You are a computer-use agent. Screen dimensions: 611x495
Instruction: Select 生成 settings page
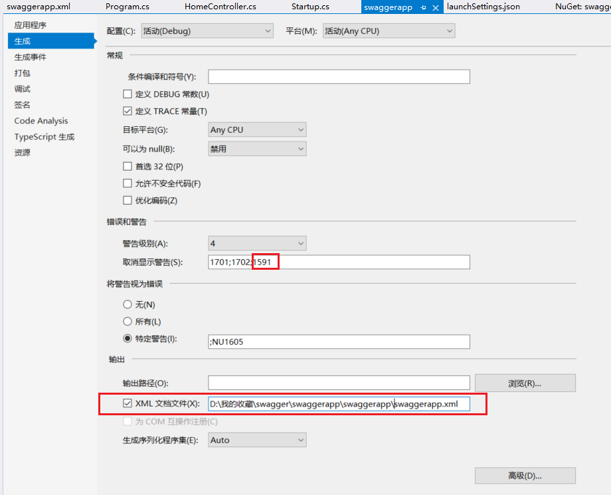51,41
